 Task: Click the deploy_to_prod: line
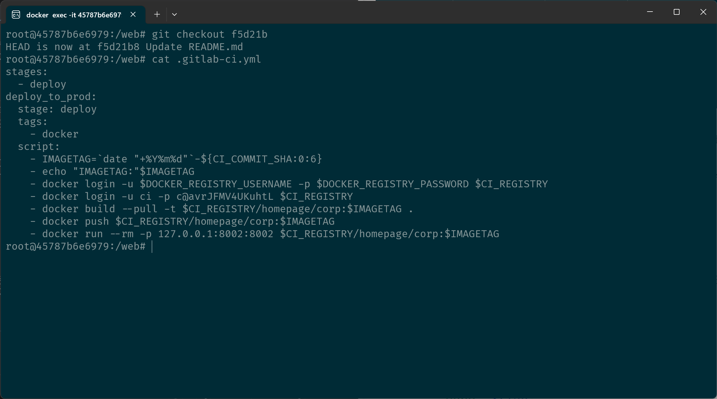(x=51, y=97)
